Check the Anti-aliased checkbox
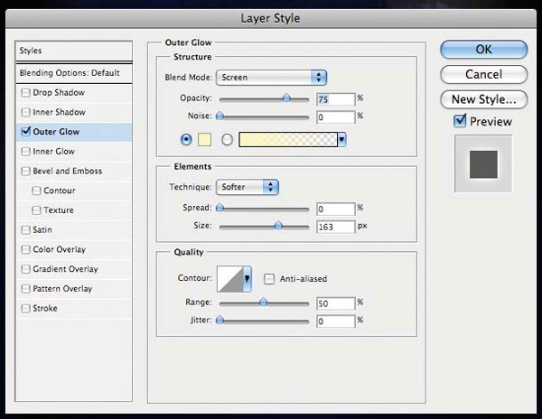 pos(269,279)
